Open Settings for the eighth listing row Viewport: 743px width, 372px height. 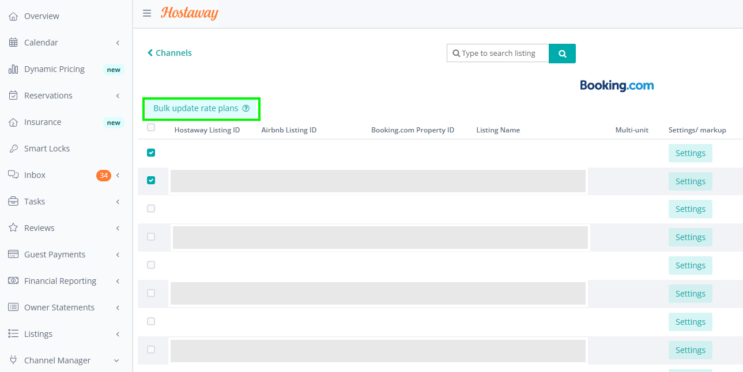point(691,350)
